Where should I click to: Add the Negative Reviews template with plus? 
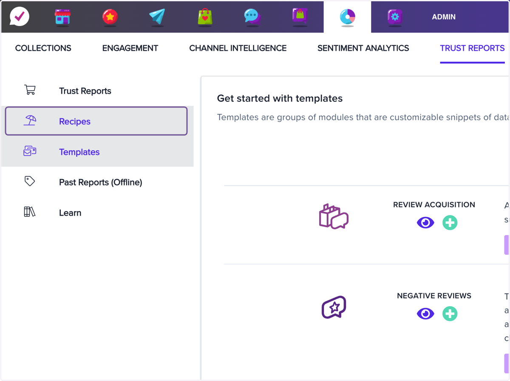pyautogui.click(x=450, y=313)
